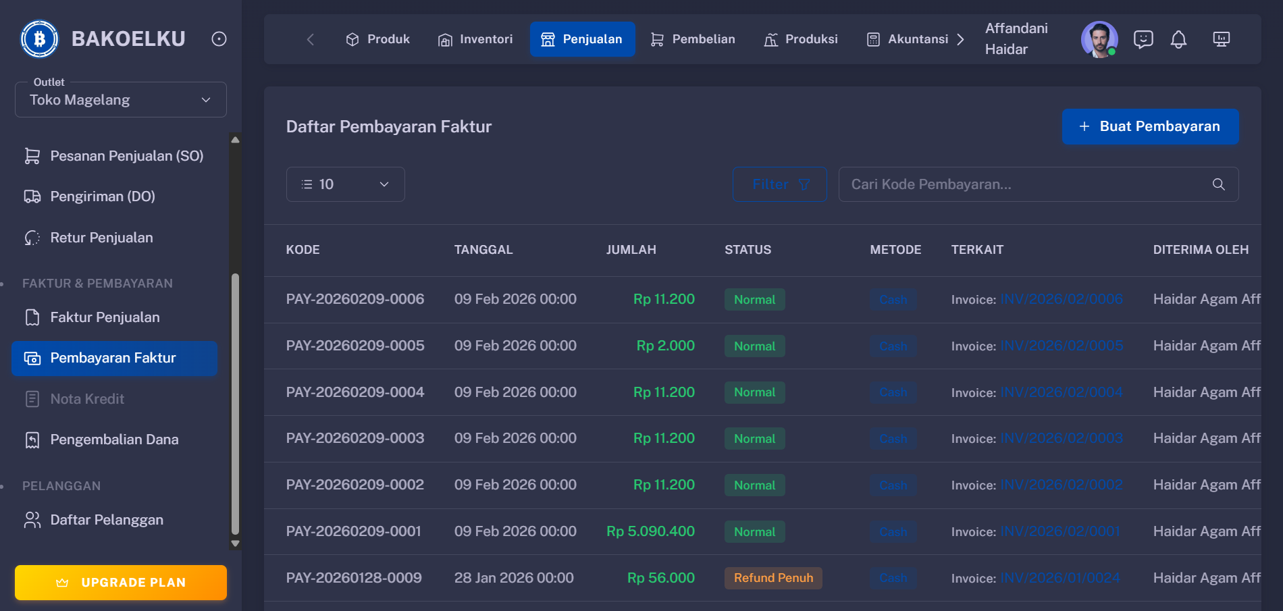
Task: Open notifications via the bell icon
Action: pyautogui.click(x=1179, y=39)
